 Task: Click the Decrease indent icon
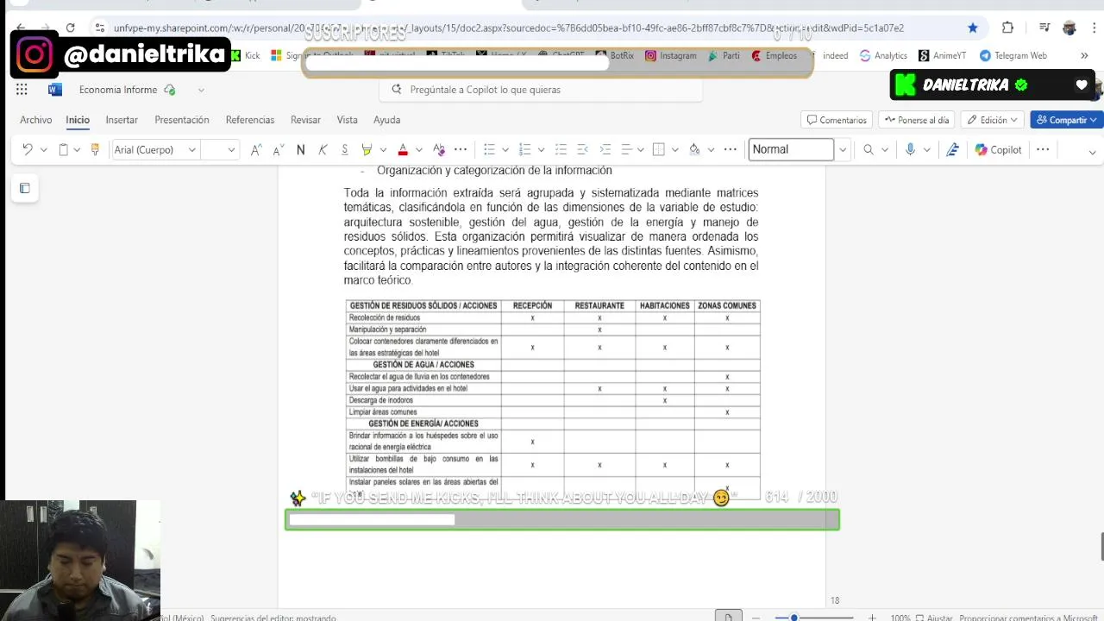click(582, 149)
